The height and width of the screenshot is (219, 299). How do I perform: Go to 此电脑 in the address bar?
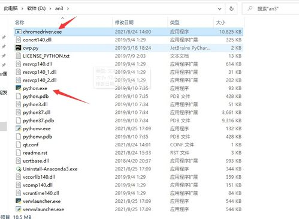tap(11, 8)
